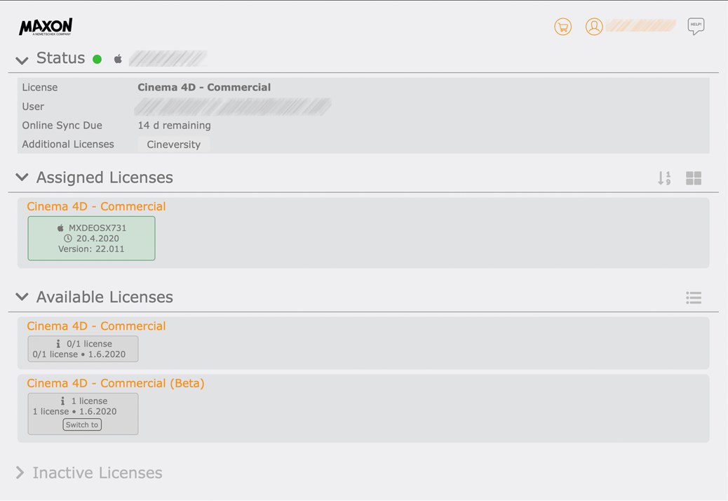Image resolution: width=728 pixels, height=501 pixels.
Task: Click the Cineversity additional license tag
Action: tap(173, 145)
